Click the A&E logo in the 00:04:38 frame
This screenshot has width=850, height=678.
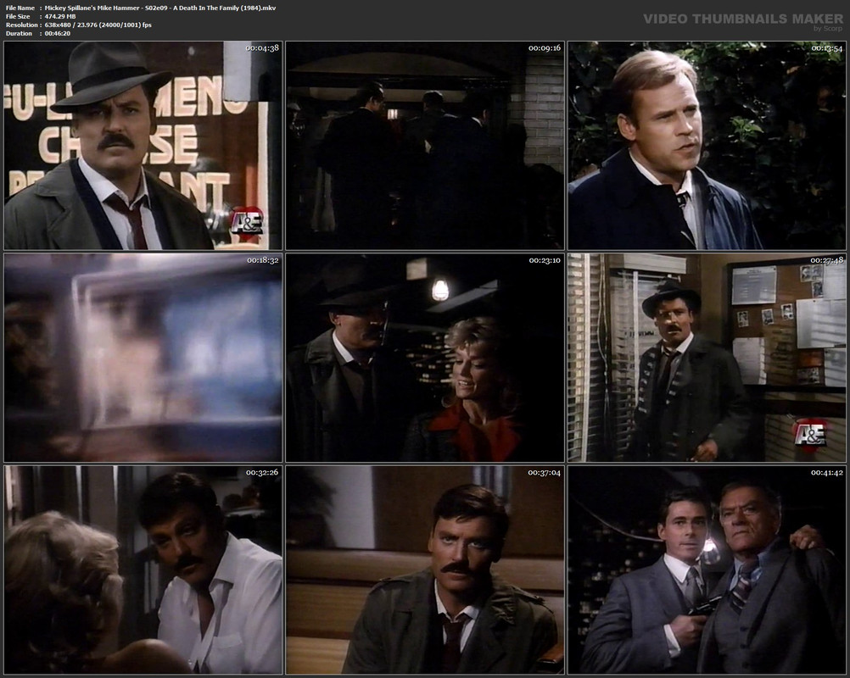point(247,222)
